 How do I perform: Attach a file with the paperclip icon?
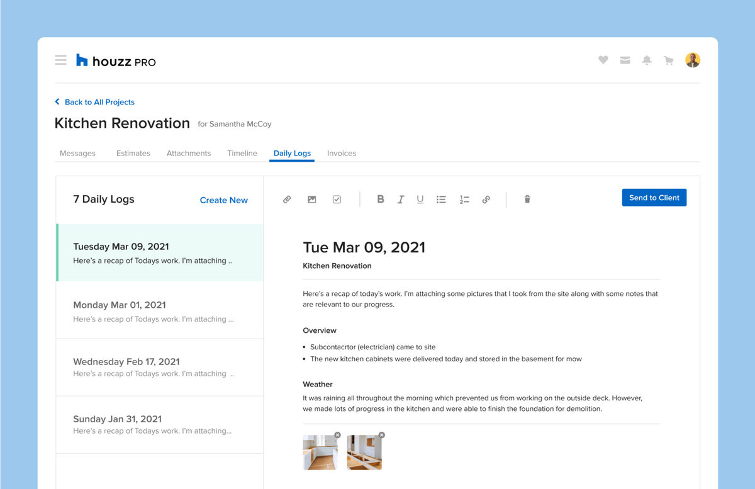click(x=287, y=199)
